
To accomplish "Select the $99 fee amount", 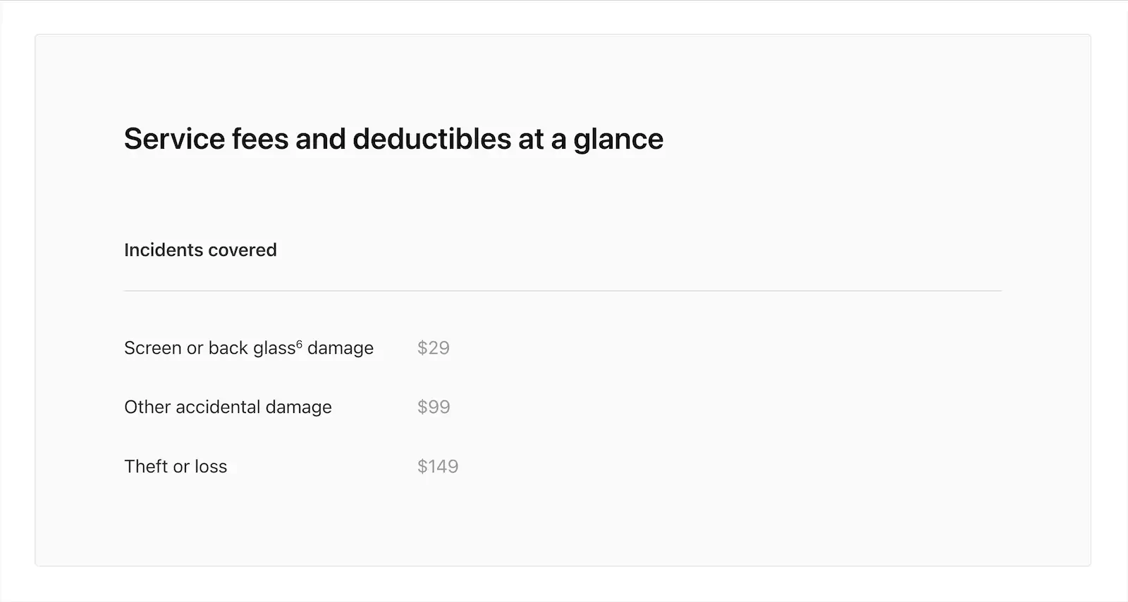I will pyautogui.click(x=434, y=407).
